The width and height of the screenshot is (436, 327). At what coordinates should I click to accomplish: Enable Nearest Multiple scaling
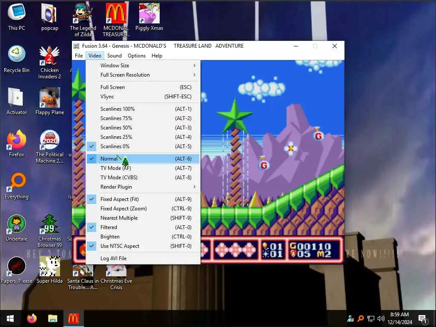pos(143,218)
